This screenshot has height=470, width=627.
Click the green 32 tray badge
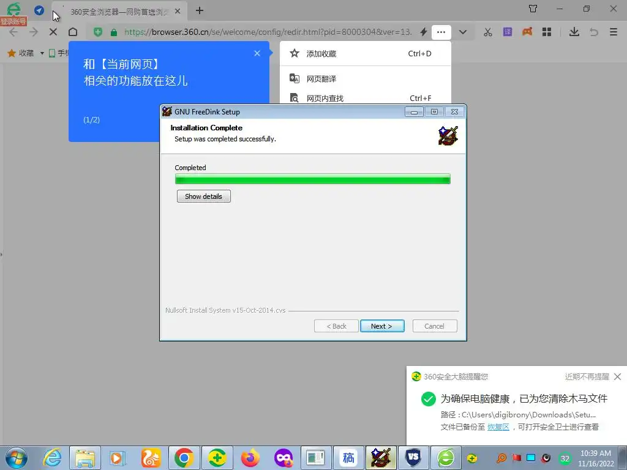point(565,458)
